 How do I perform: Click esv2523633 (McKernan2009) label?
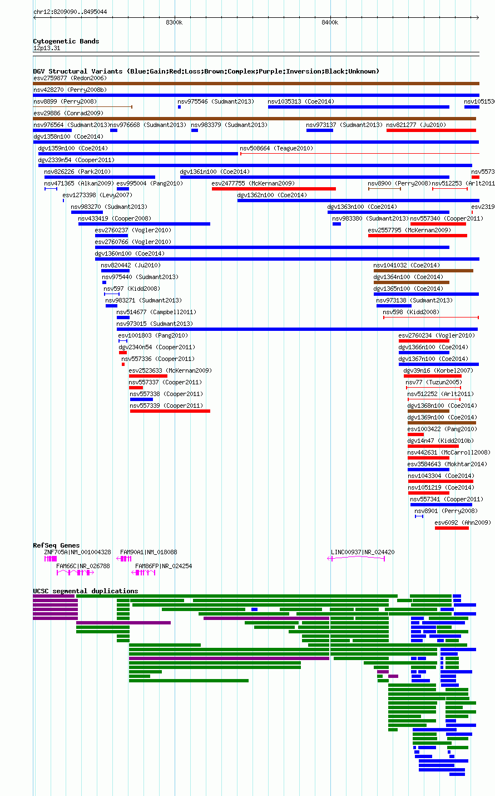(170, 370)
